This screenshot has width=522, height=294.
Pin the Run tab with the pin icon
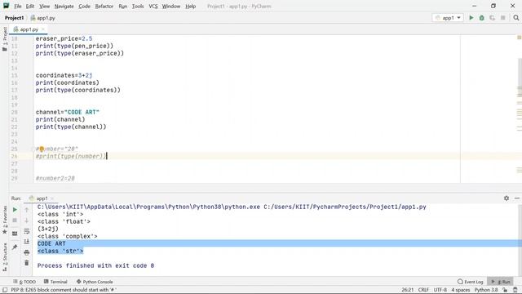tap(15, 247)
